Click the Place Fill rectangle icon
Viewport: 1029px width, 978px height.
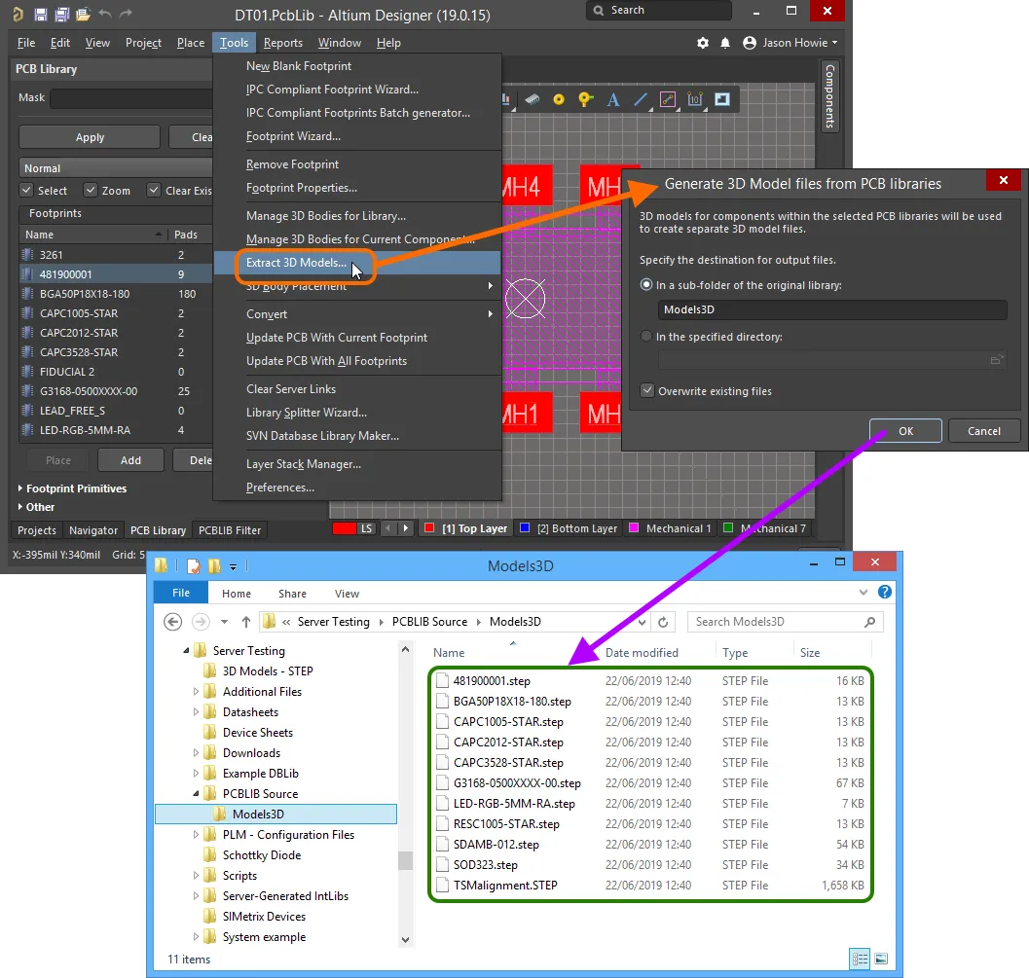coord(722,99)
